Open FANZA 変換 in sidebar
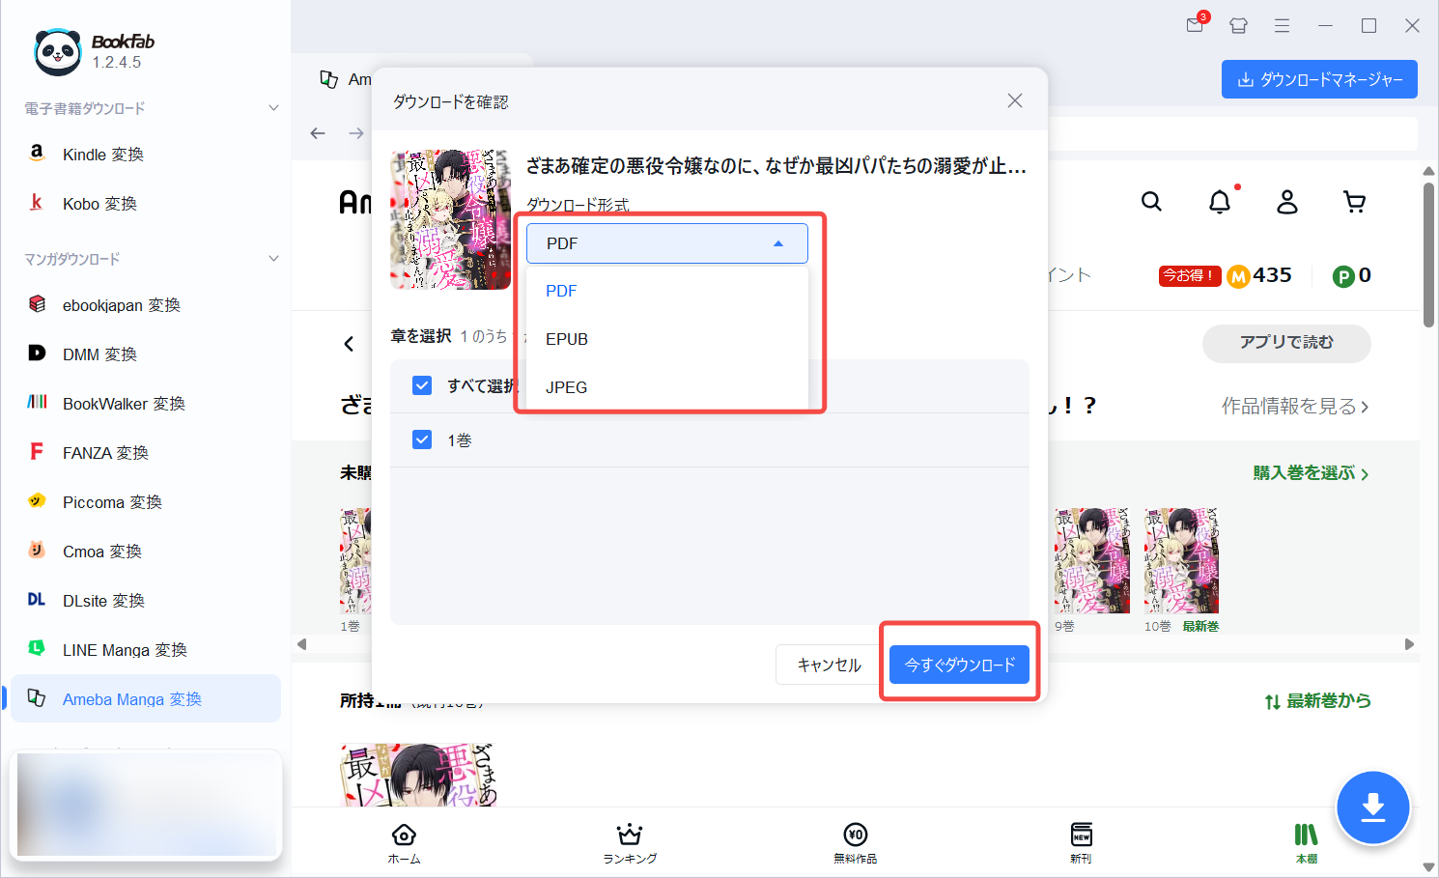This screenshot has height=878, width=1439. point(145,453)
